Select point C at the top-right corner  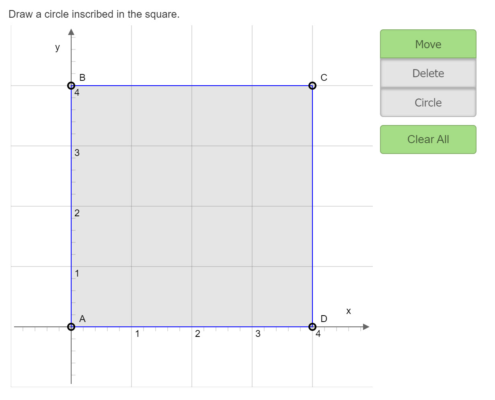coord(312,85)
